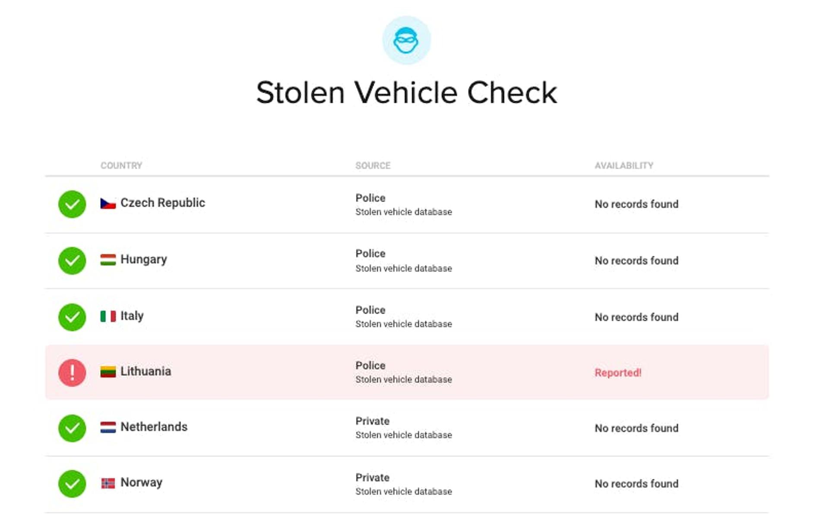Click No records found for Norway
Screen dimensions: 829x514
tap(636, 484)
